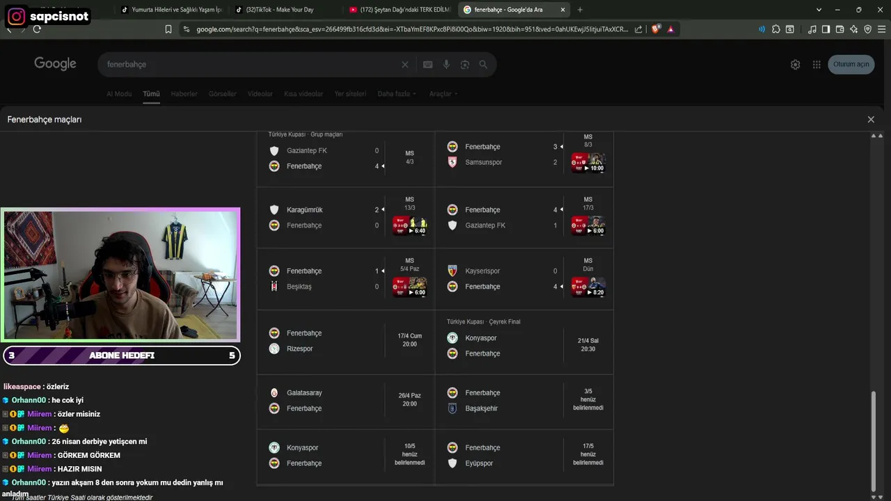Open Fenerbahçe vs Eyüpspor 17/5 match

[x=524, y=456]
